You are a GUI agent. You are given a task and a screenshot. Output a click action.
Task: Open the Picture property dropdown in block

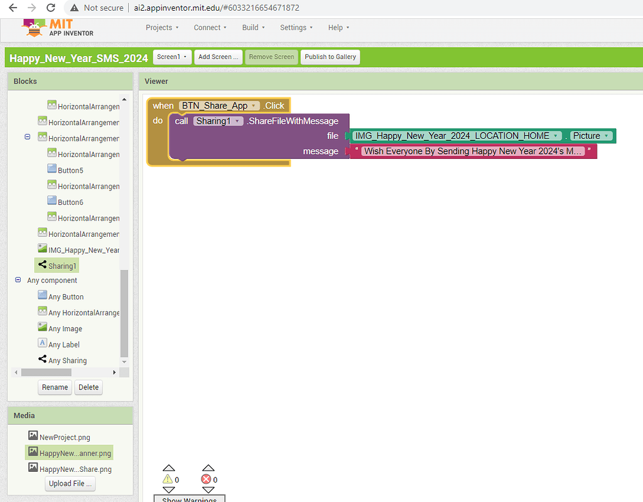[607, 136]
